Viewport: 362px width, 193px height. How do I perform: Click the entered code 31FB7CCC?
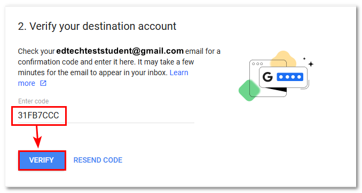point(38,115)
